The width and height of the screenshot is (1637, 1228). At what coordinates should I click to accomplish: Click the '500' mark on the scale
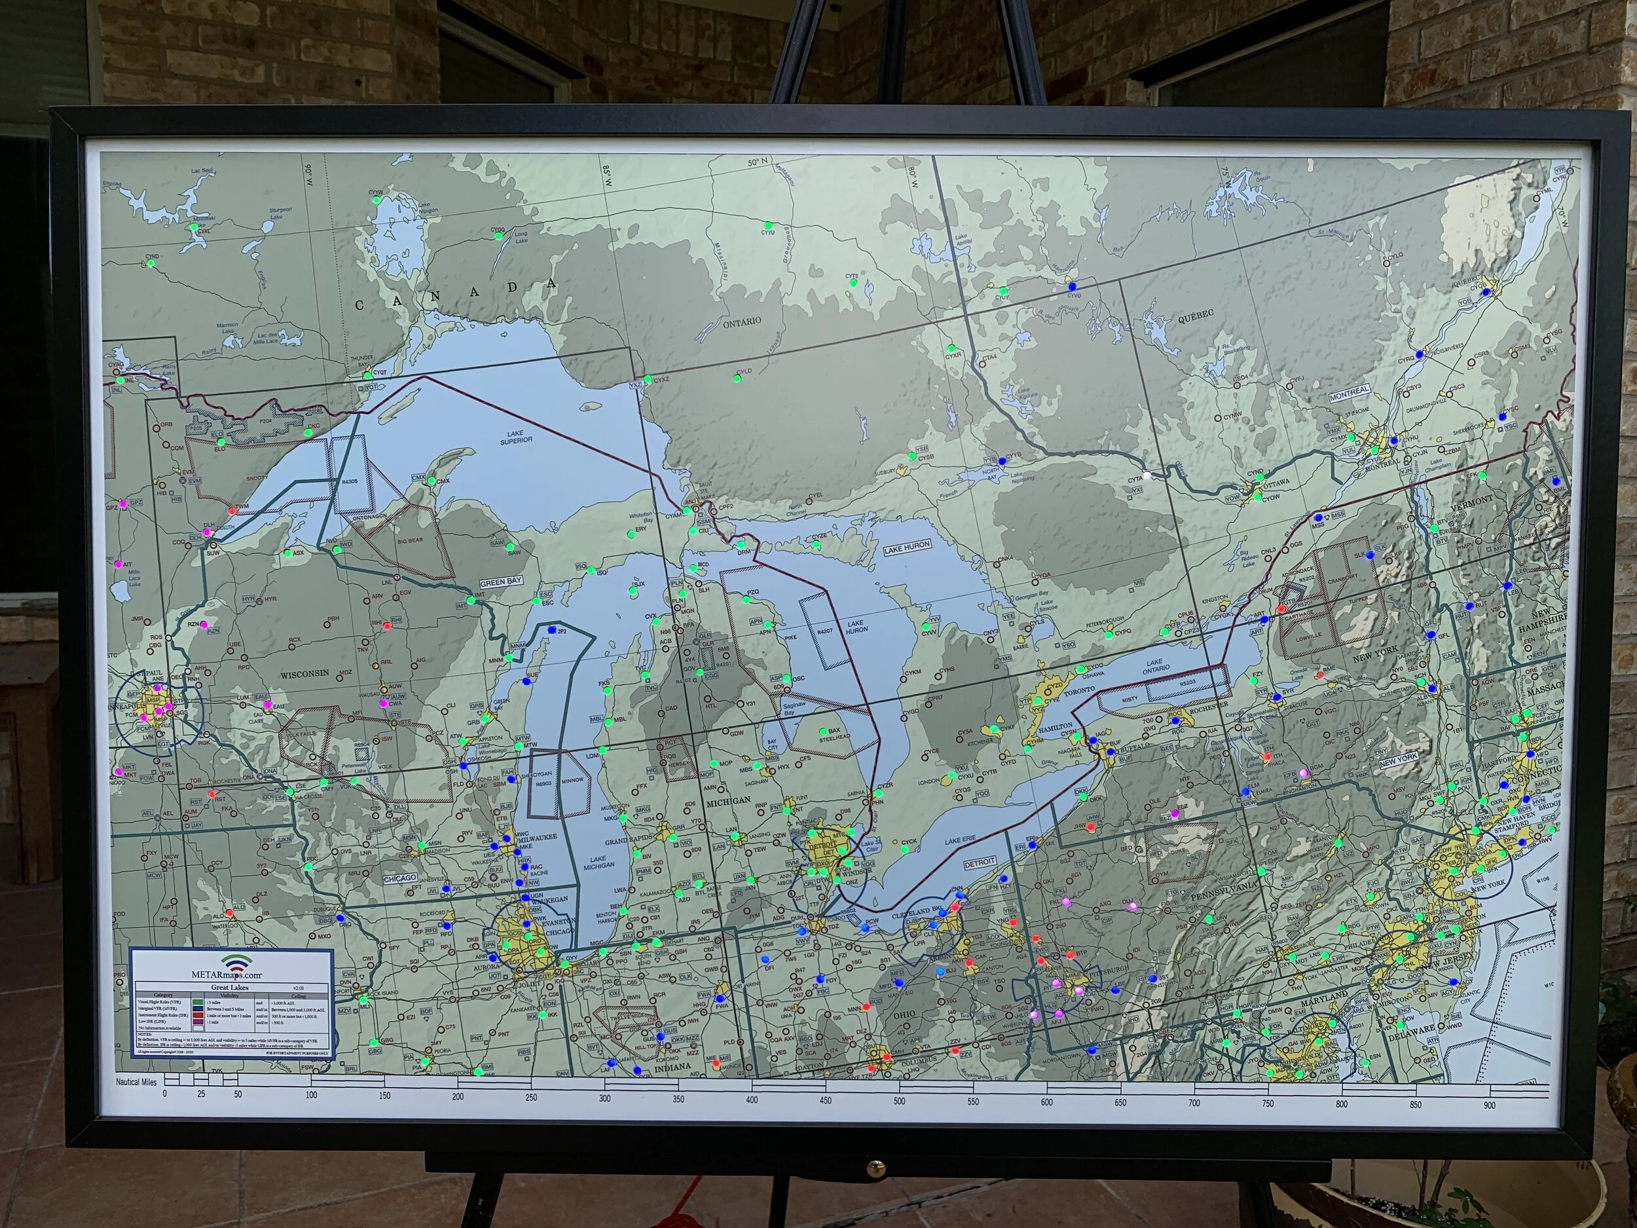899,1101
